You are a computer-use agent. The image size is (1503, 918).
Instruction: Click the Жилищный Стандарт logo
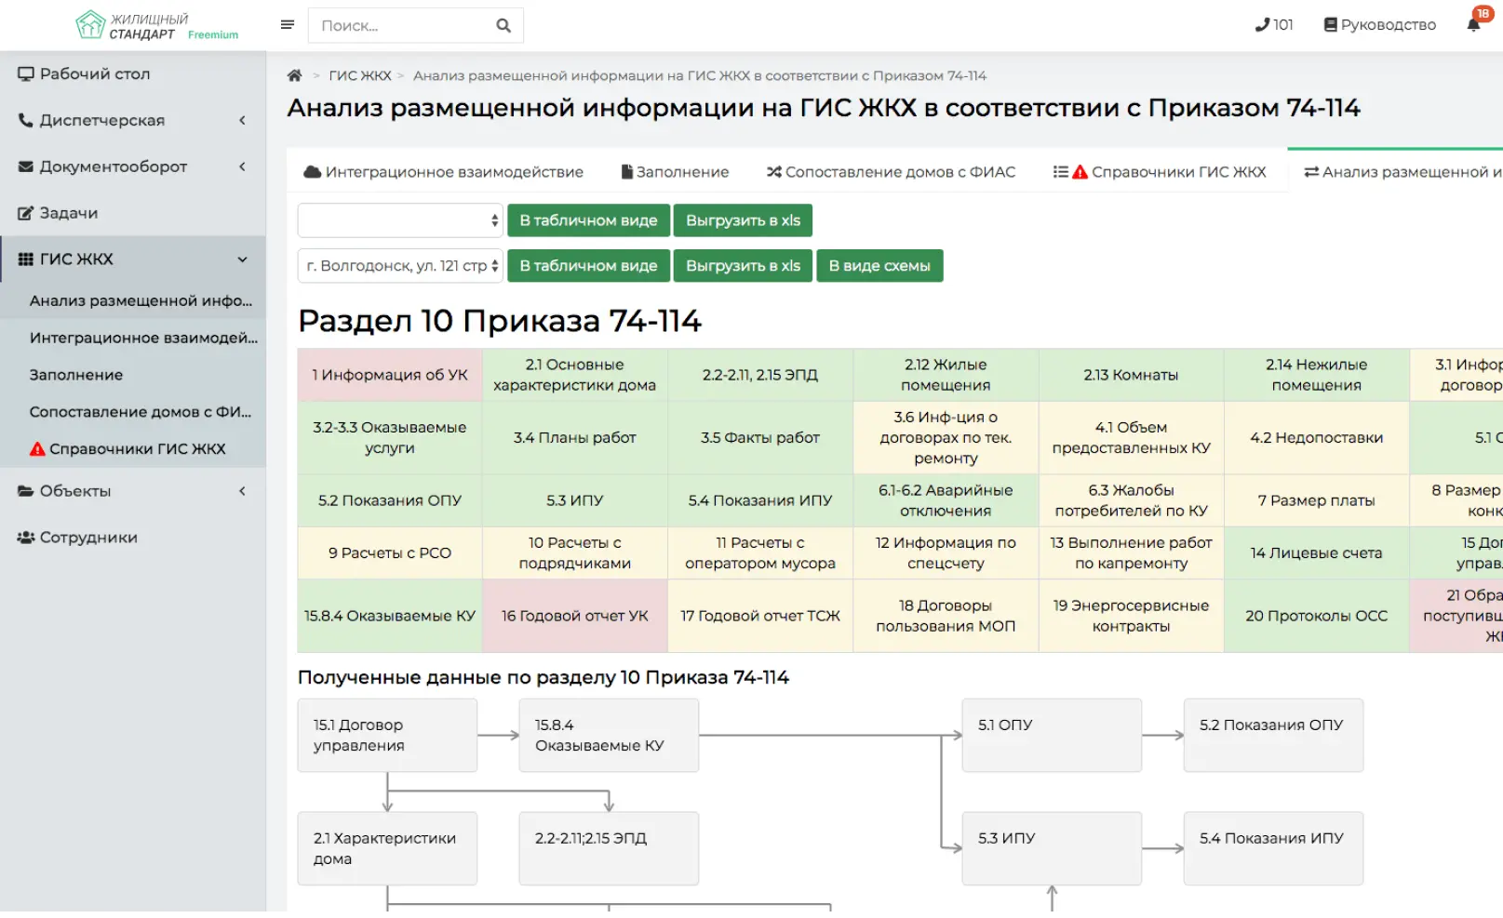click(155, 26)
